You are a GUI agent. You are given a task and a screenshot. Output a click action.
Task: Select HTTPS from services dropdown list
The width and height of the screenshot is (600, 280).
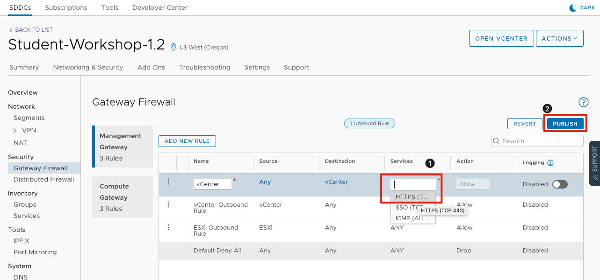(412, 196)
